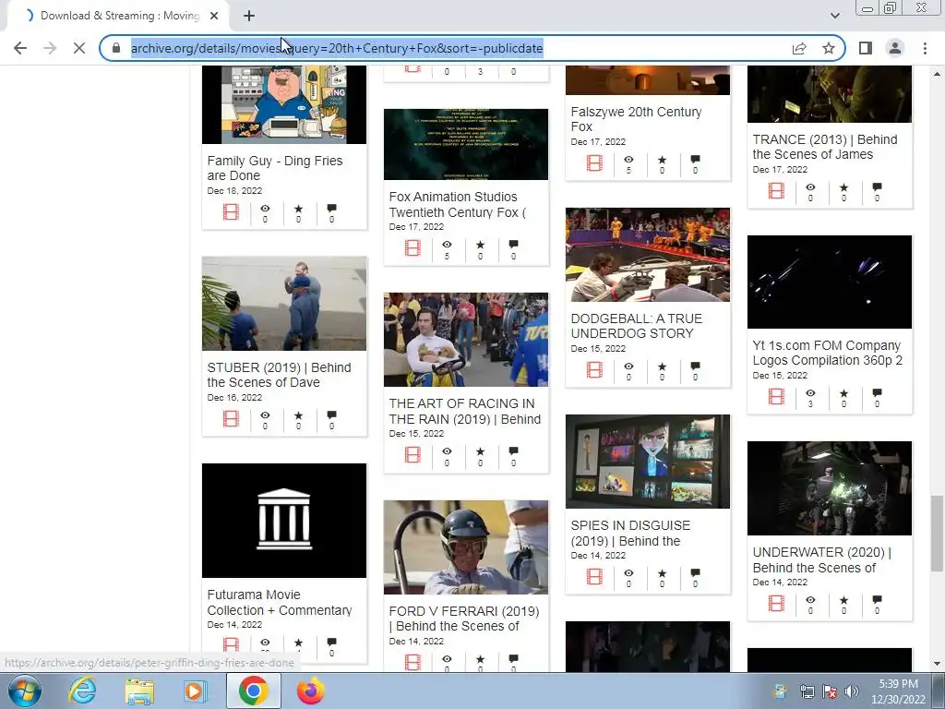The width and height of the screenshot is (945, 709).
Task: Click favorites star under TRANCE (2013)
Action: (843, 186)
